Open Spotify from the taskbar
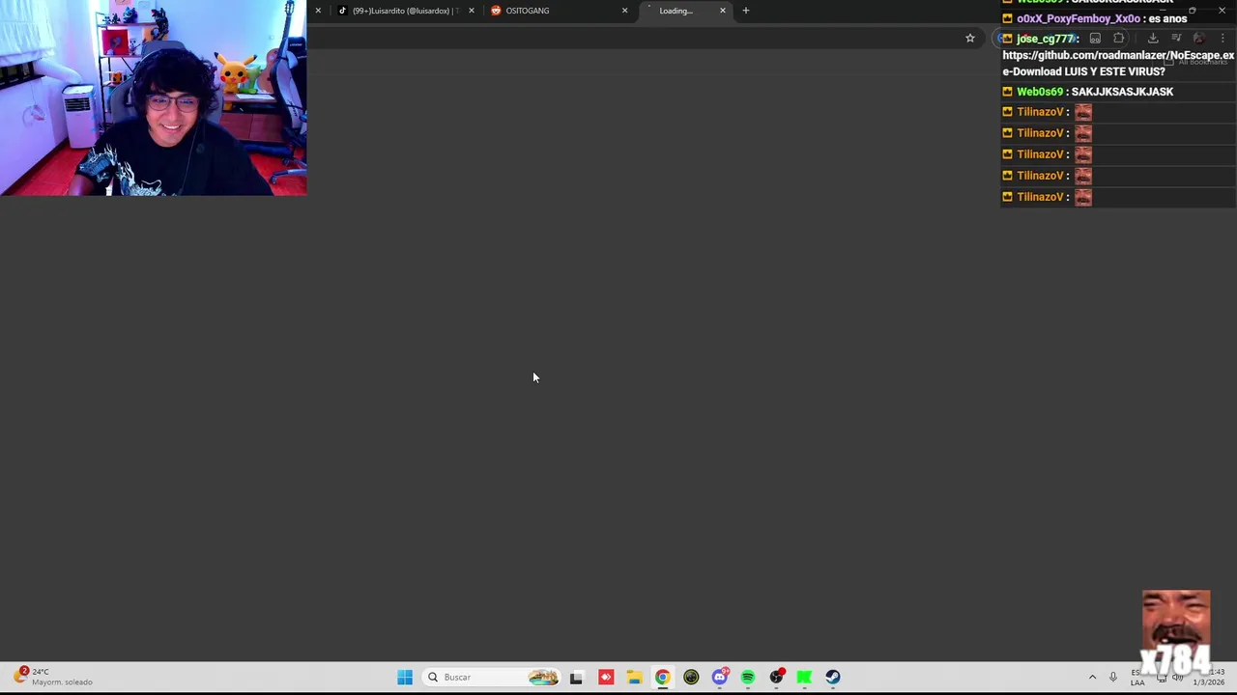 (748, 677)
